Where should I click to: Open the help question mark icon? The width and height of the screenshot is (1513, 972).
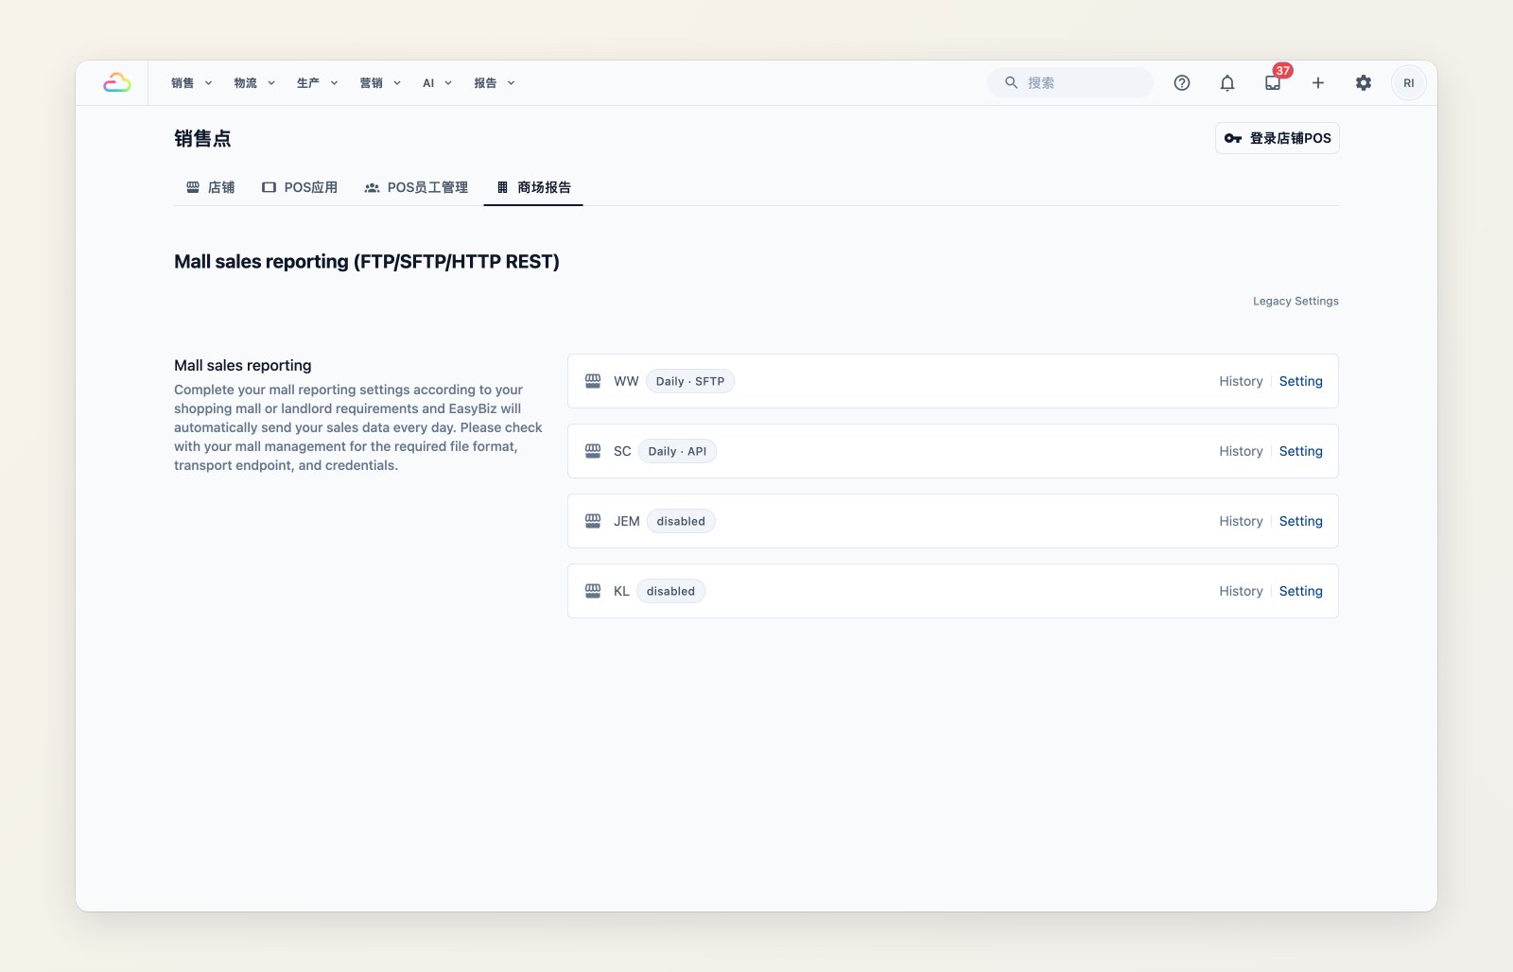point(1182,83)
